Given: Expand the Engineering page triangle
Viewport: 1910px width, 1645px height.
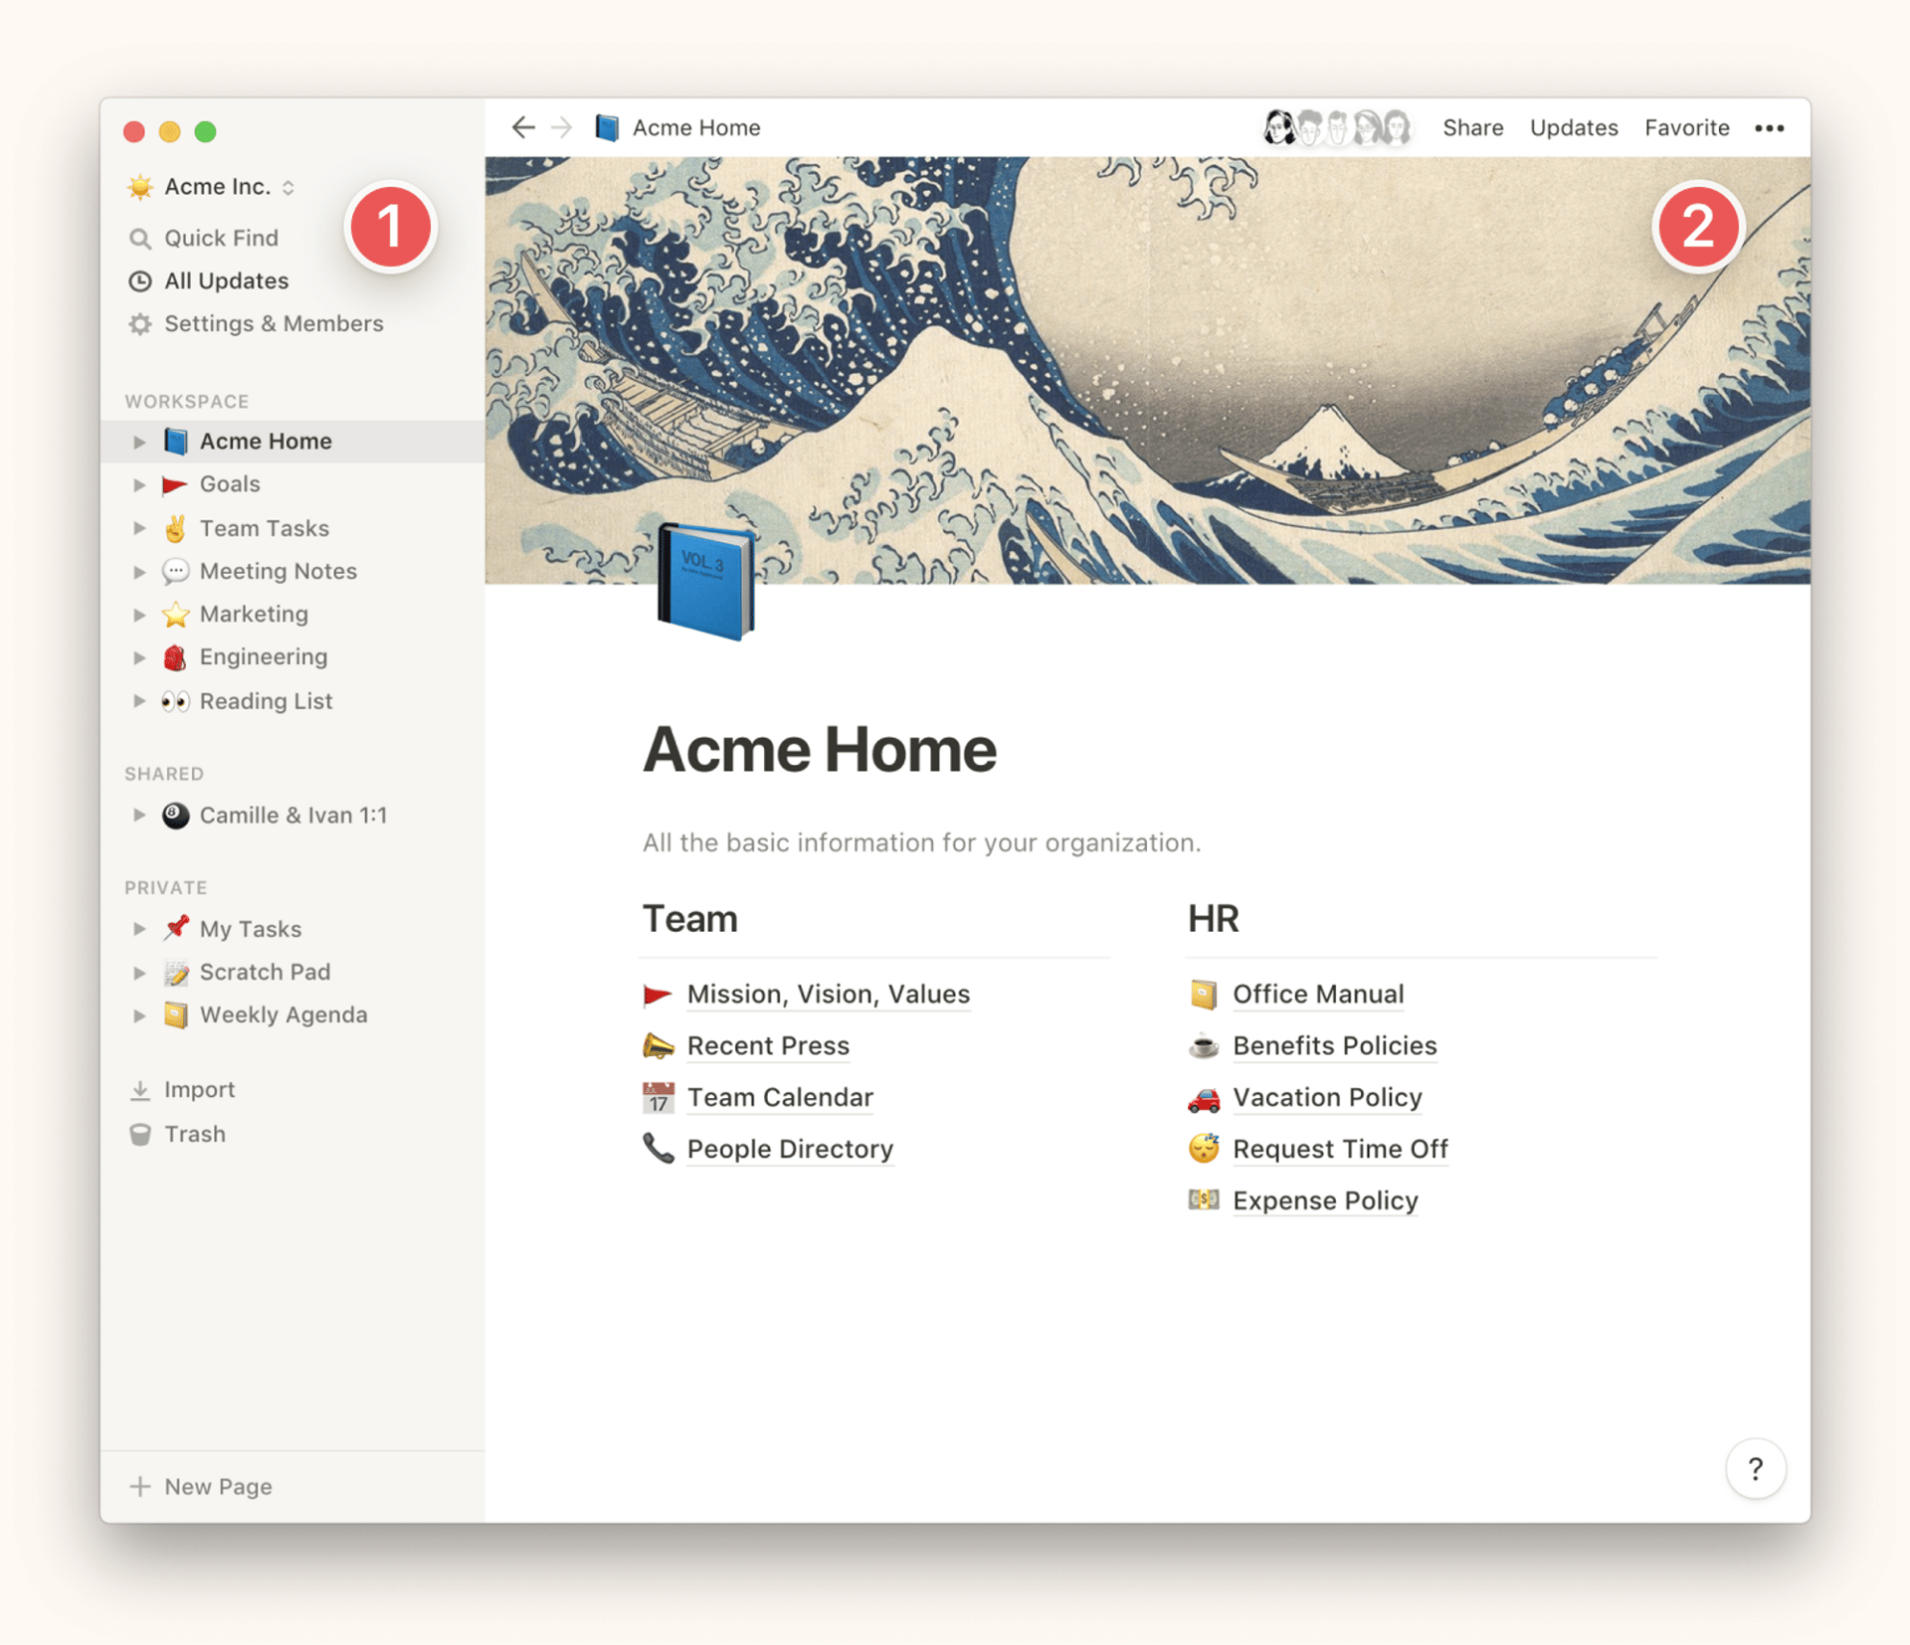Looking at the screenshot, I should [x=139, y=657].
